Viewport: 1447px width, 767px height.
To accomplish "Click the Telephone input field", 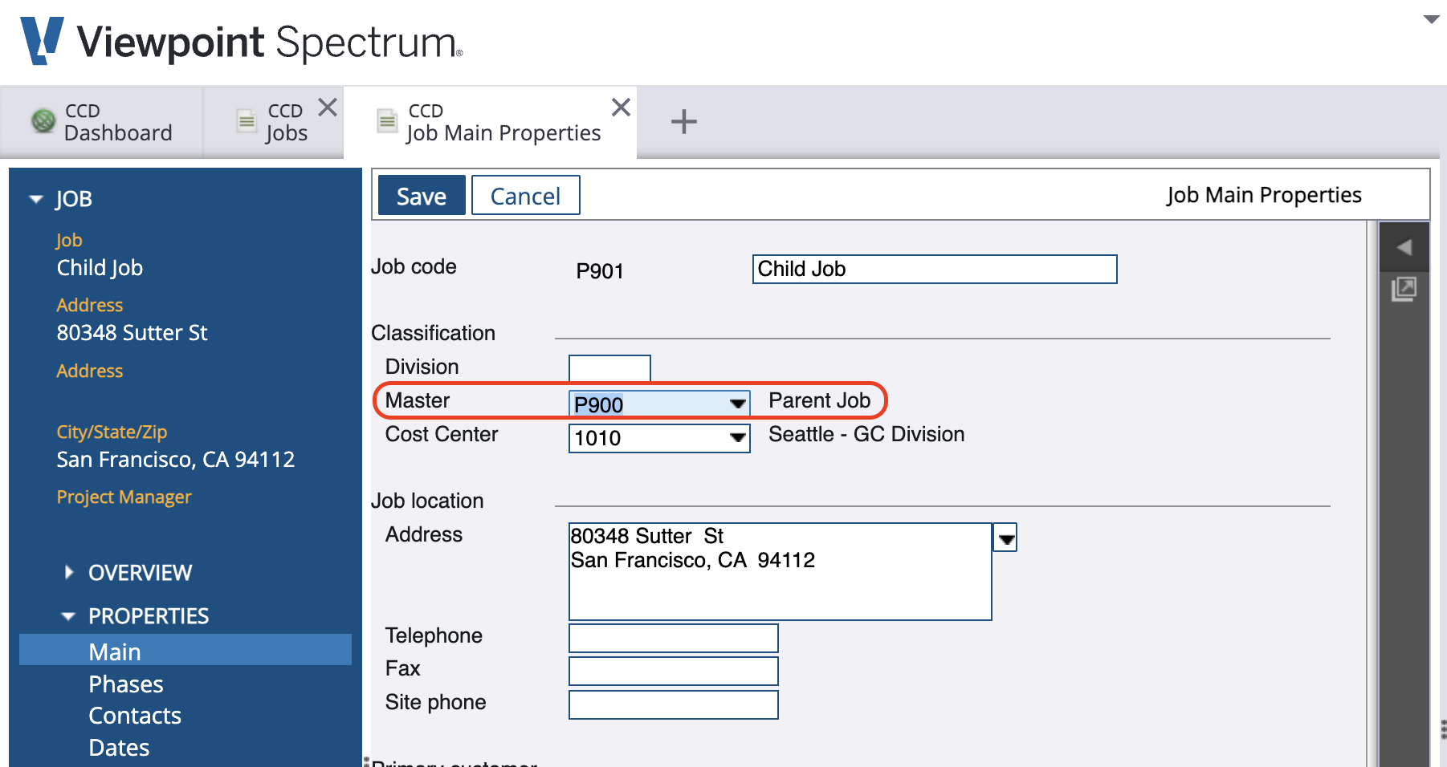I will (x=673, y=637).
